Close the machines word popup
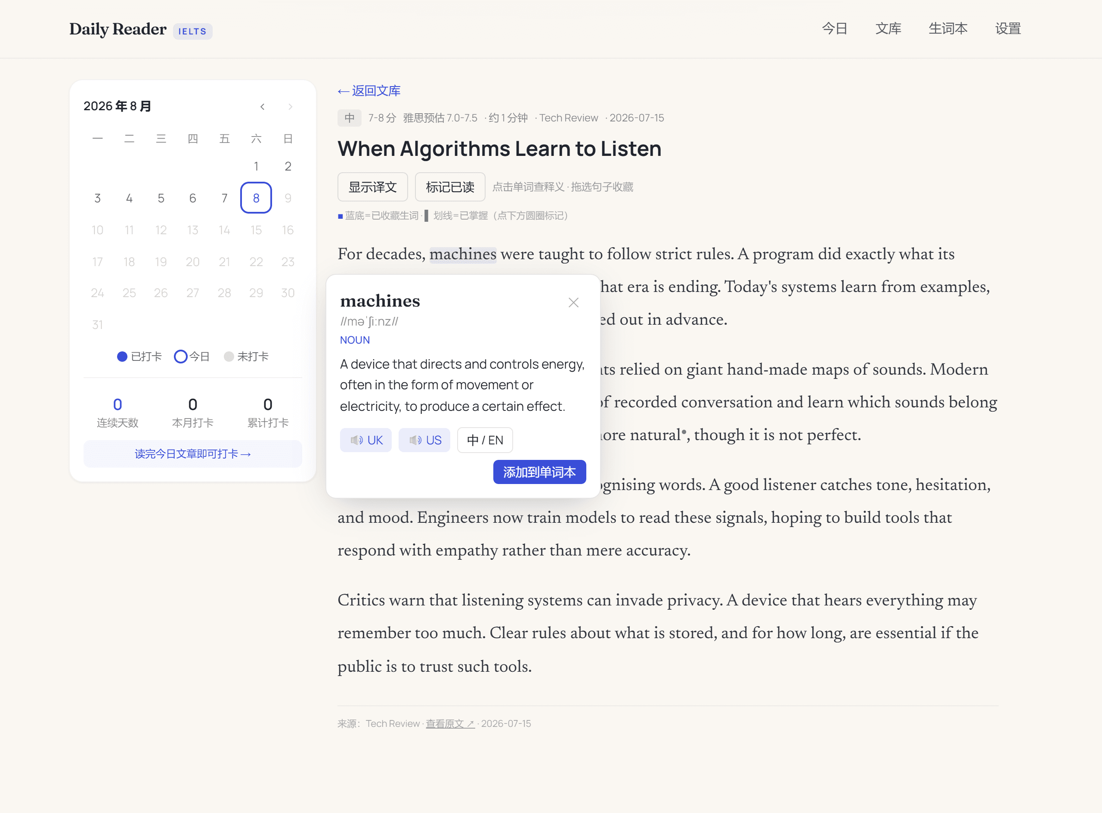 coord(573,303)
